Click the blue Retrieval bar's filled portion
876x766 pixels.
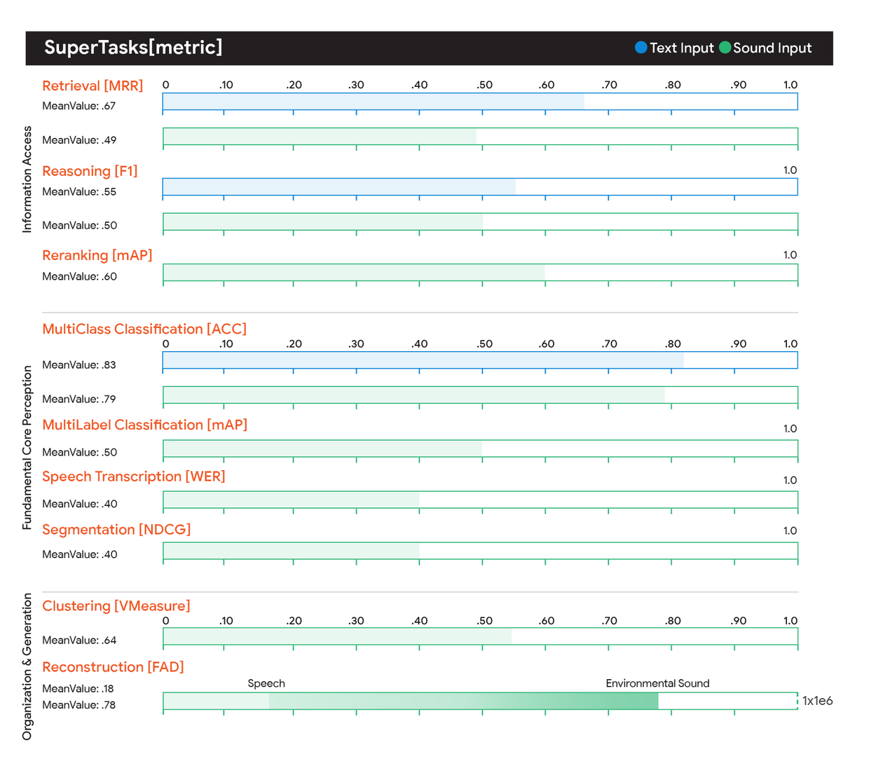coord(373,102)
